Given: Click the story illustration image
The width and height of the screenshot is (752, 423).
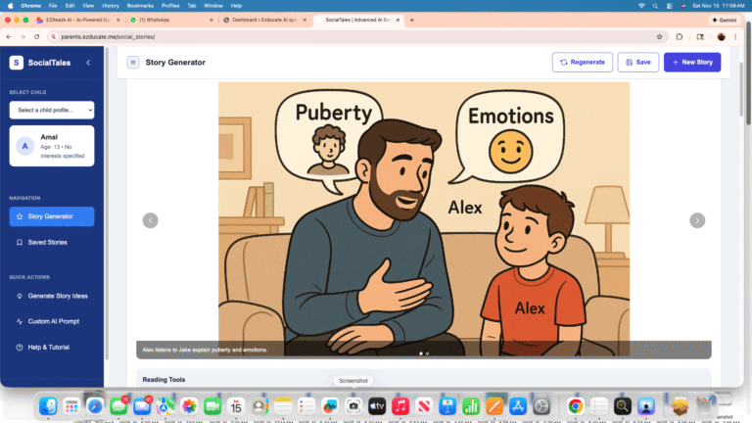Looking at the screenshot, I should click(424, 218).
